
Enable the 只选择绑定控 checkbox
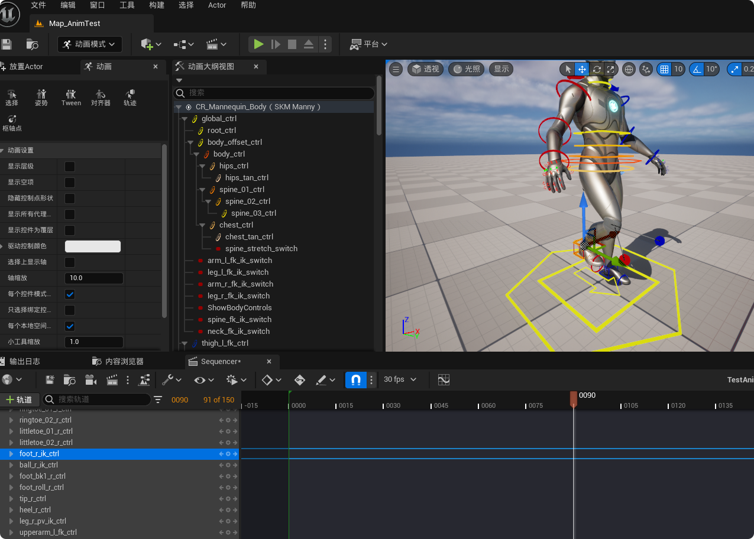(70, 310)
